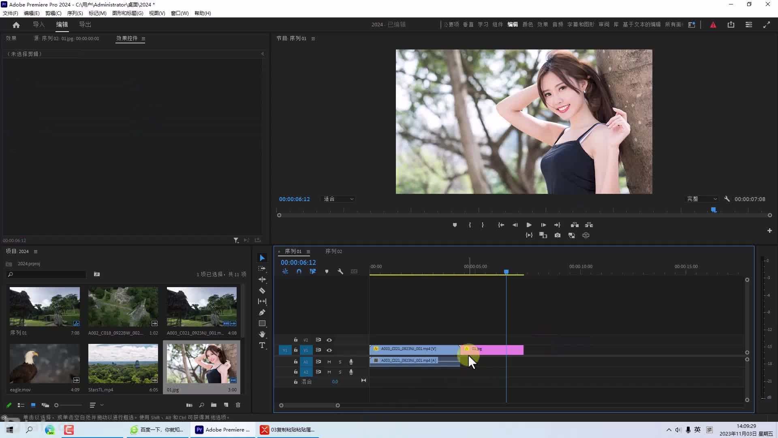Open 序列01 timeline panel menu
Screen dimensions: 778x438
(x=308, y=251)
